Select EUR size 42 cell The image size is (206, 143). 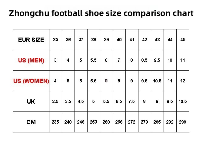145,40
